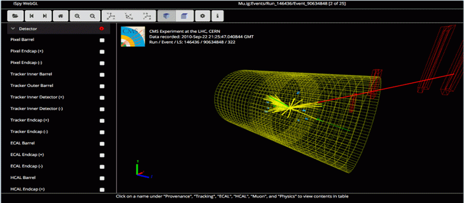The image size is (464, 203).
Task: Go to next event
Action: click(44, 16)
